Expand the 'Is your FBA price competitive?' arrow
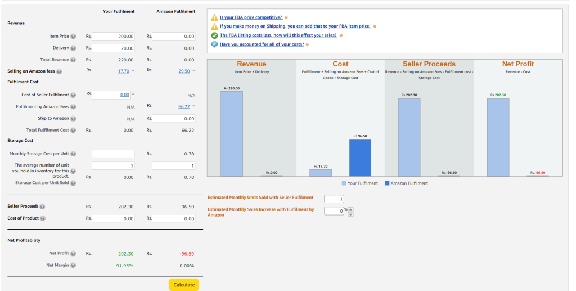 pyautogui.click(x=286, y=17)
